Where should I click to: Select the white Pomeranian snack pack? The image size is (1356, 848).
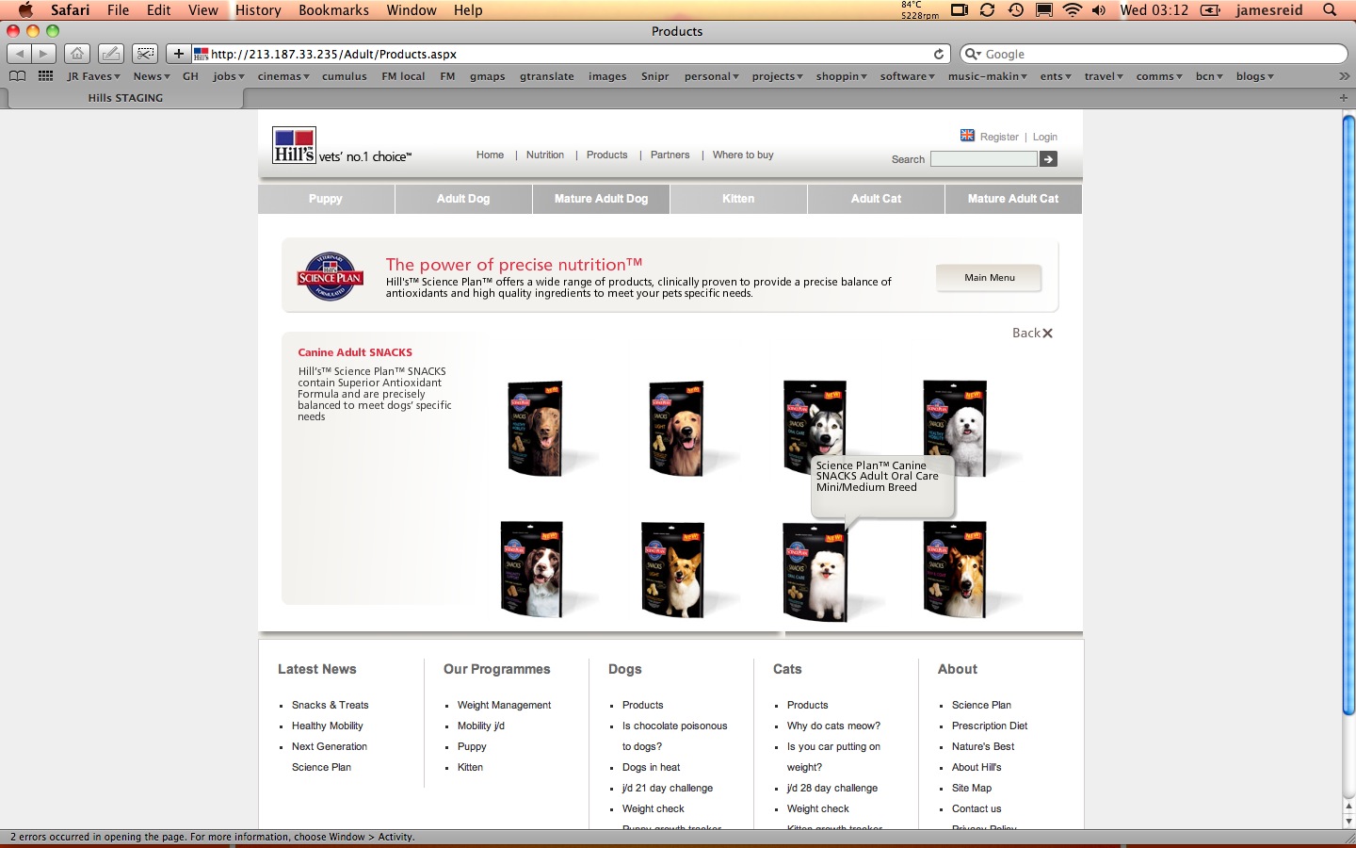click(815, 572)
